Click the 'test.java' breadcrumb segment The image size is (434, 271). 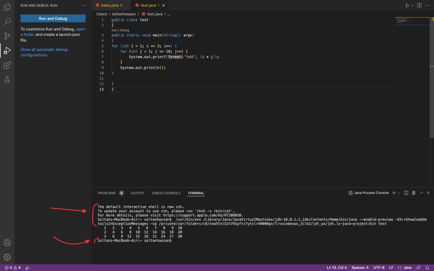[154, 14]
